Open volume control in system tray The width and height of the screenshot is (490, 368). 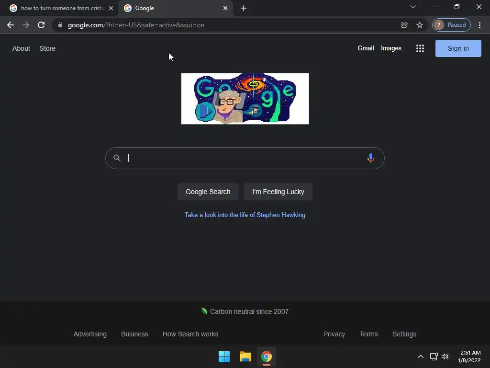[445, 356]
